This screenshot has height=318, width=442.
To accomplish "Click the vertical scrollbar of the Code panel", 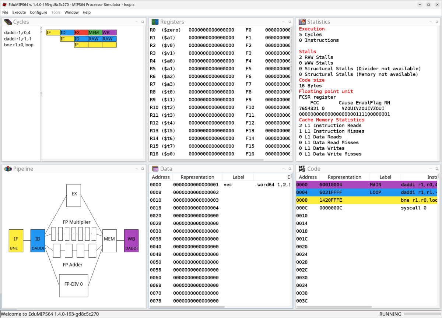I will click(x=438, y=176).
